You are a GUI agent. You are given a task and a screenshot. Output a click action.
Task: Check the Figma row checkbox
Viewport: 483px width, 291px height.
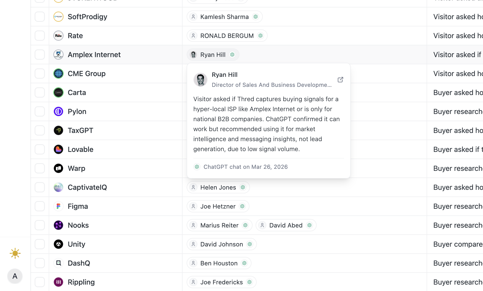coord(40,206)
